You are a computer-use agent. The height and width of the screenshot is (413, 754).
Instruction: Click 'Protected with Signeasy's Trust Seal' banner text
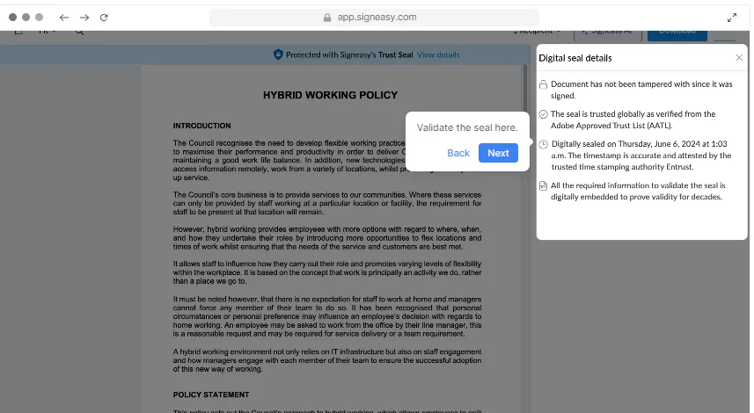coord(349,54)
